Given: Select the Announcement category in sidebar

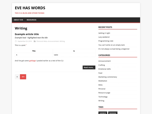Looking at the screenshot, I should [x=104, y=61].
